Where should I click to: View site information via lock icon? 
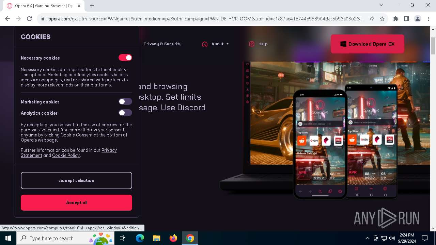pyautogui.click(x=43, y=19)
